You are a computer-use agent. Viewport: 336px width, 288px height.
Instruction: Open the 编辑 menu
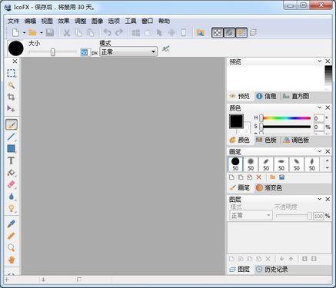pos(30,21)
